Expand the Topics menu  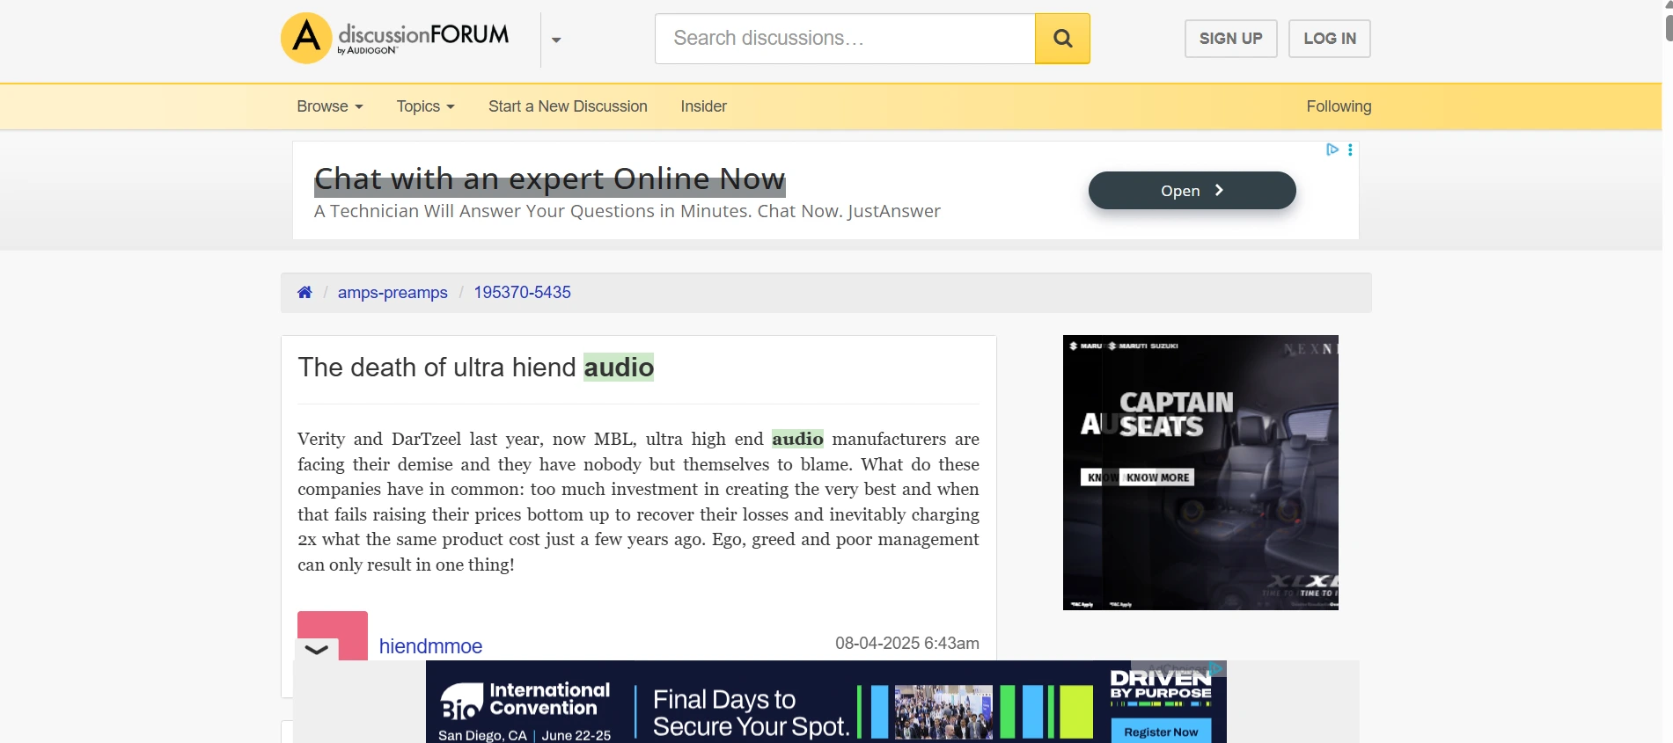tap(425, 106)
